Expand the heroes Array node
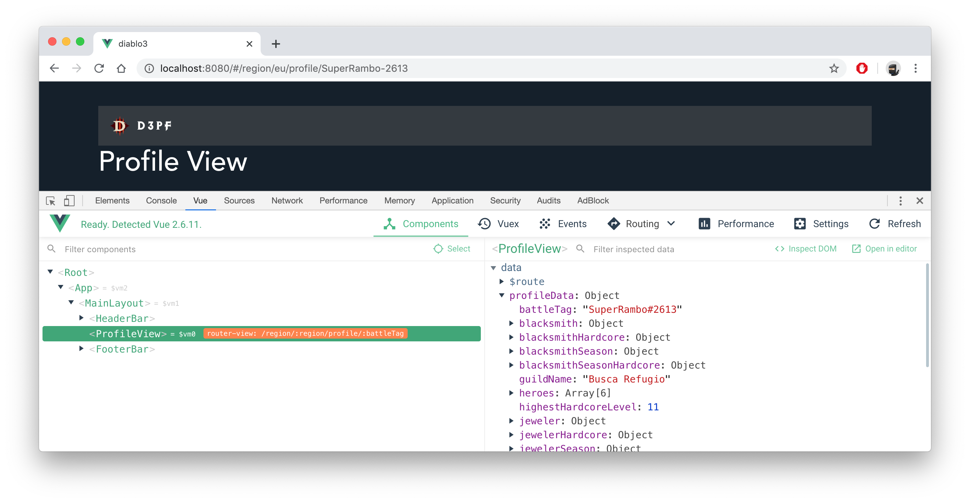 (x=511, y=393)
